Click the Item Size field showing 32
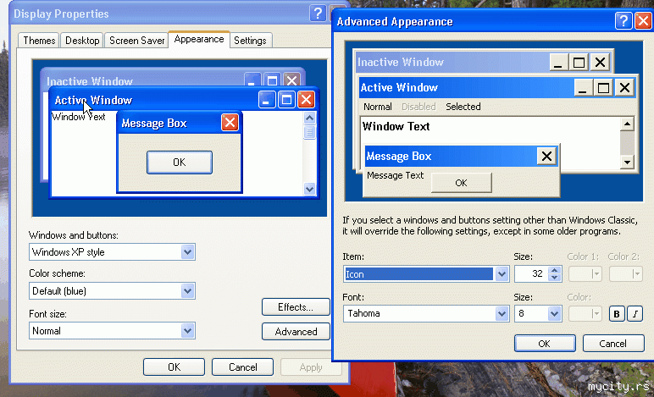The image size is (654, 397). [x=532, y=273]
